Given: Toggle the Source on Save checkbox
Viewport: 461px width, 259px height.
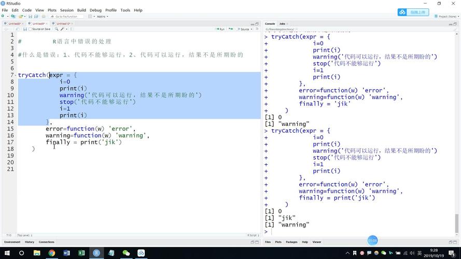Looking at the screenshot, I should click(x=30, y=29).
